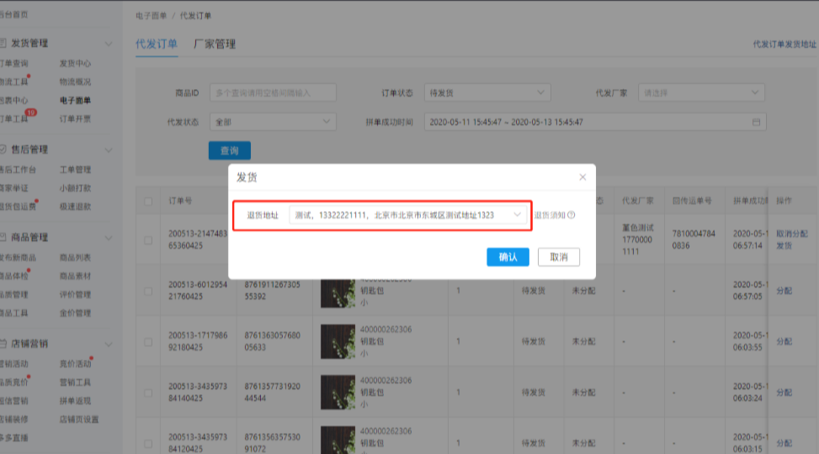
Task: Click the 取消 button in the dialog
Action: pos(559,257)
